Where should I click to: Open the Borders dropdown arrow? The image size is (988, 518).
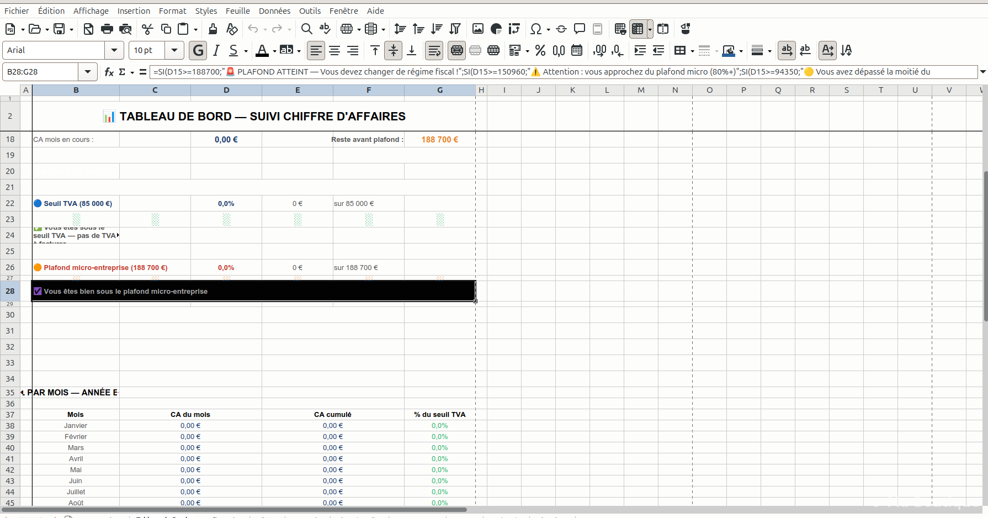click(x=692, y=51)
